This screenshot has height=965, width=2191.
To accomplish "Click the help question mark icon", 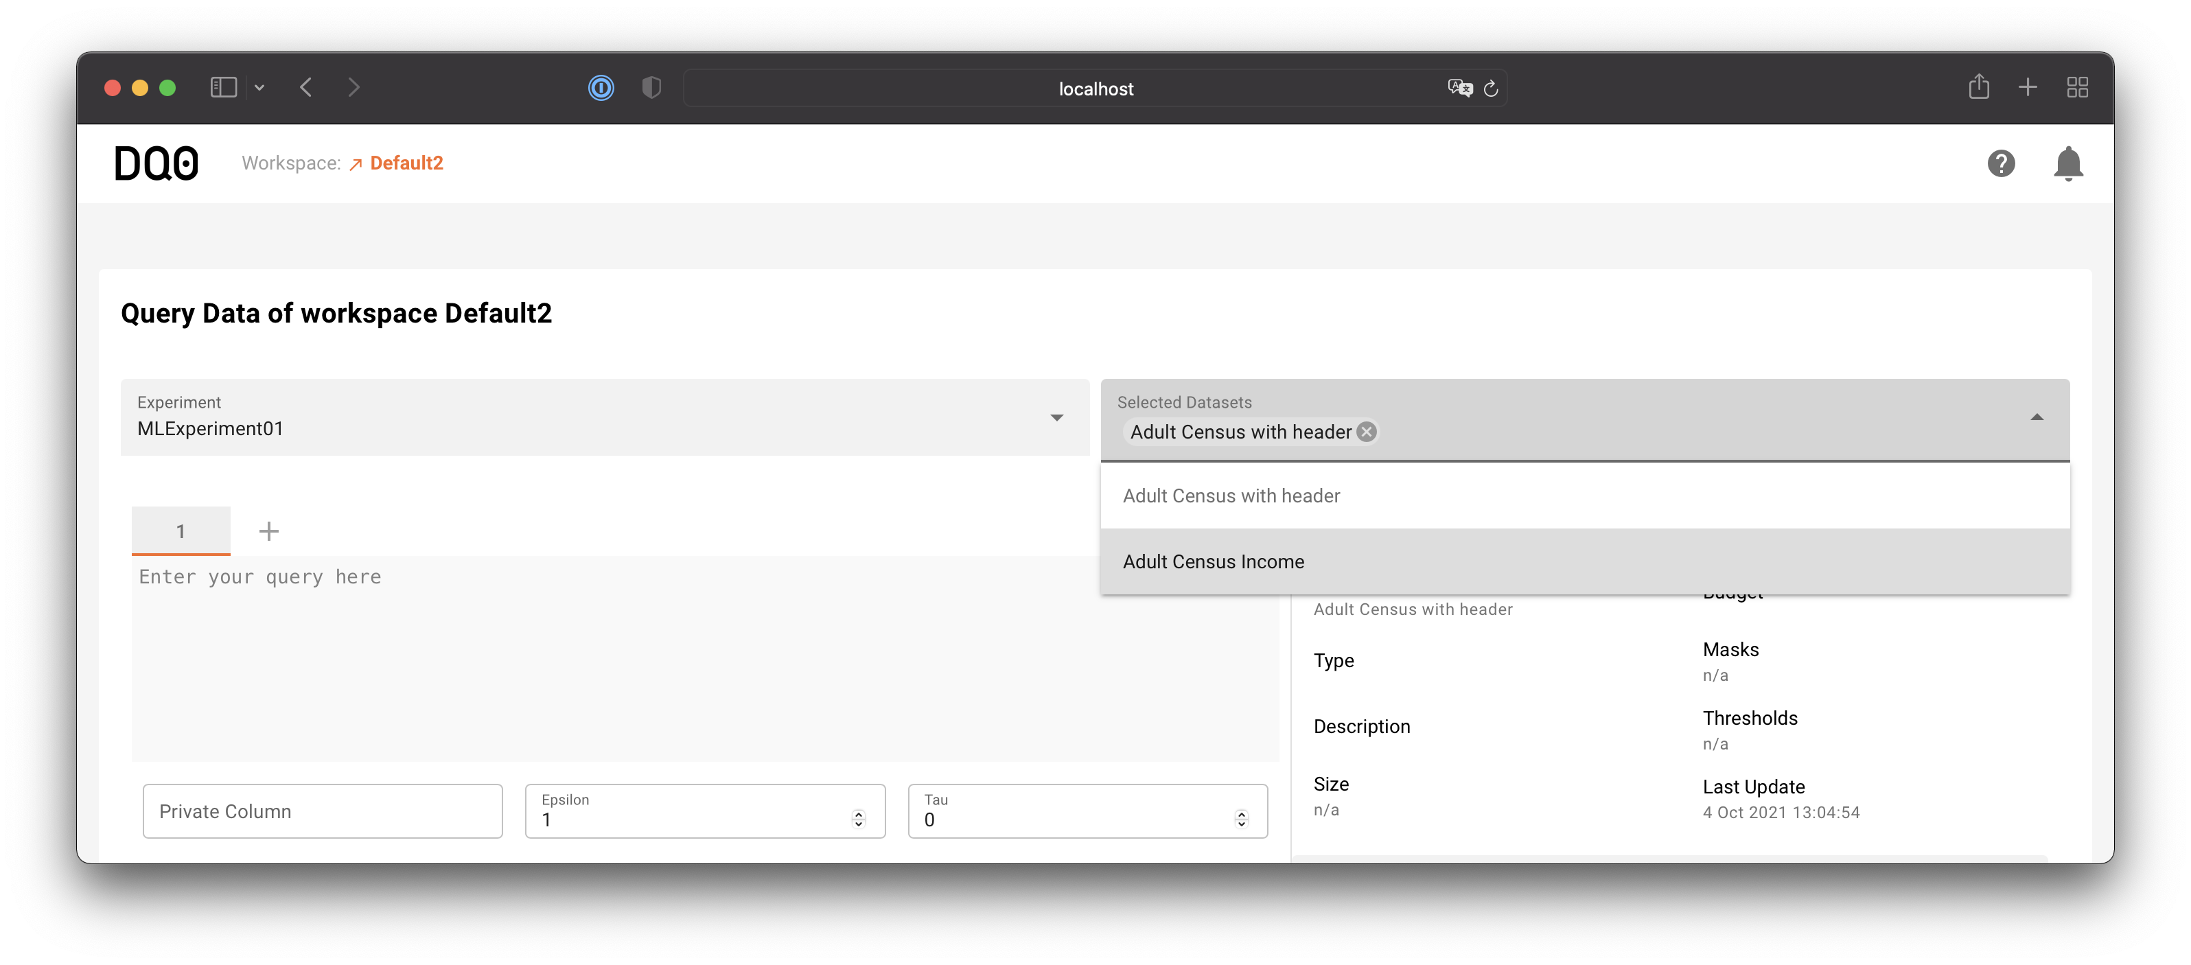I will click(x=2001, y=163).
